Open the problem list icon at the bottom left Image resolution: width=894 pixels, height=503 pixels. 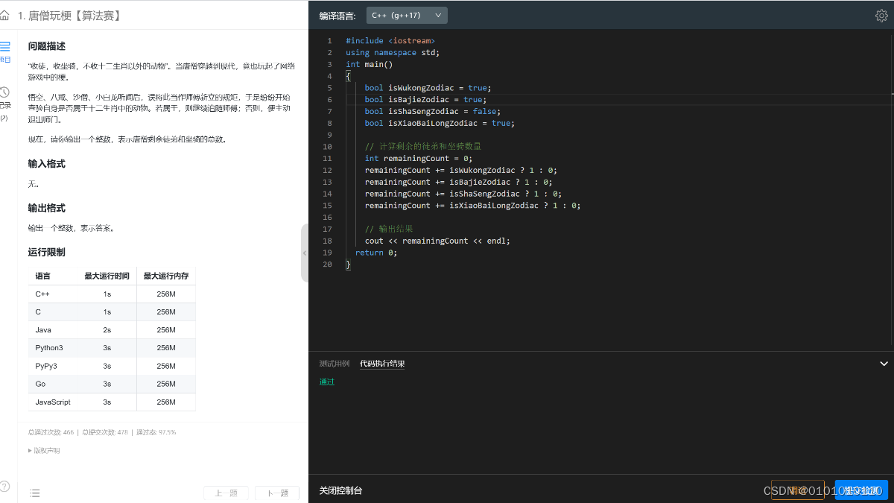[34, 493]
